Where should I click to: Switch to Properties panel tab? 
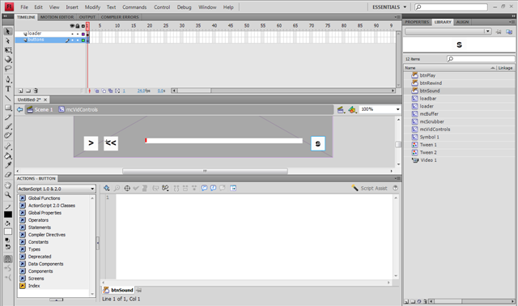417,22
